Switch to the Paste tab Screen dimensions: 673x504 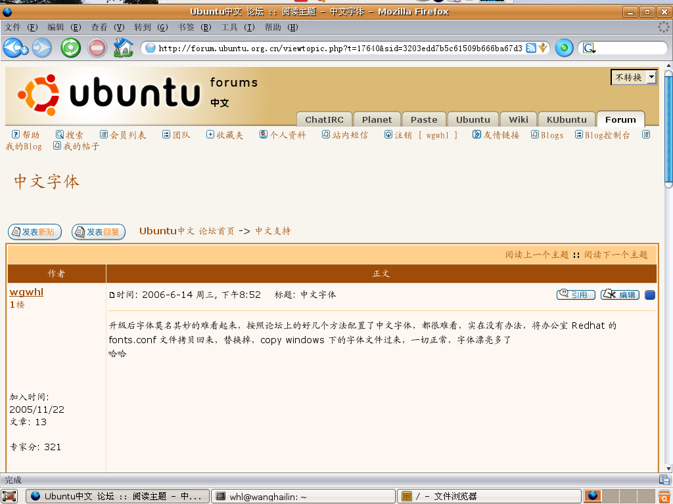tap(424, 119)
